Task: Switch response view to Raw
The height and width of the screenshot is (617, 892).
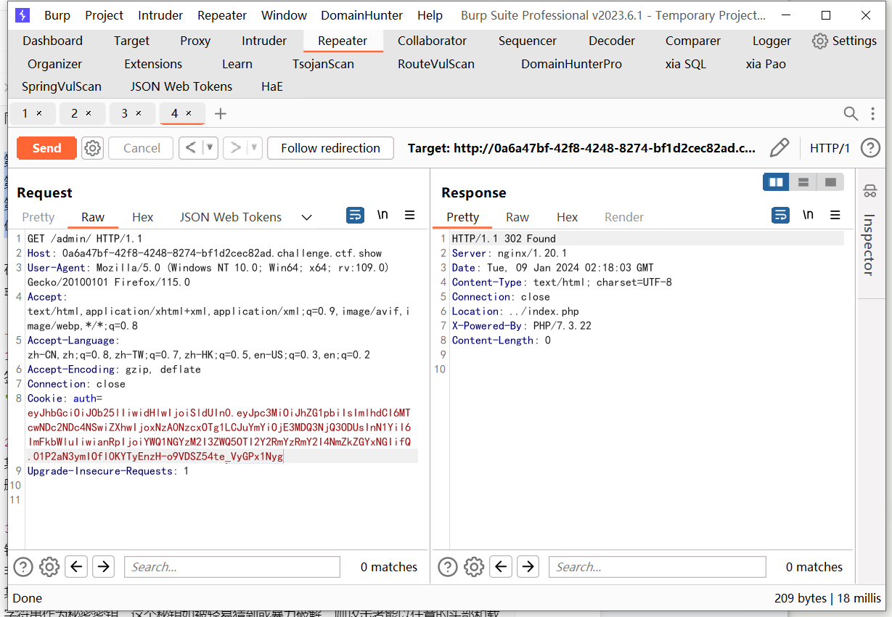Action: [517, 217]
